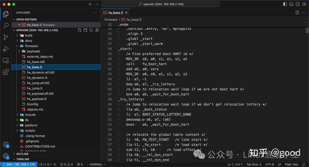The height and width of the screenshot is (167, 309).
Task: Change the Plain Text language mode
Action: coord(291,164)
